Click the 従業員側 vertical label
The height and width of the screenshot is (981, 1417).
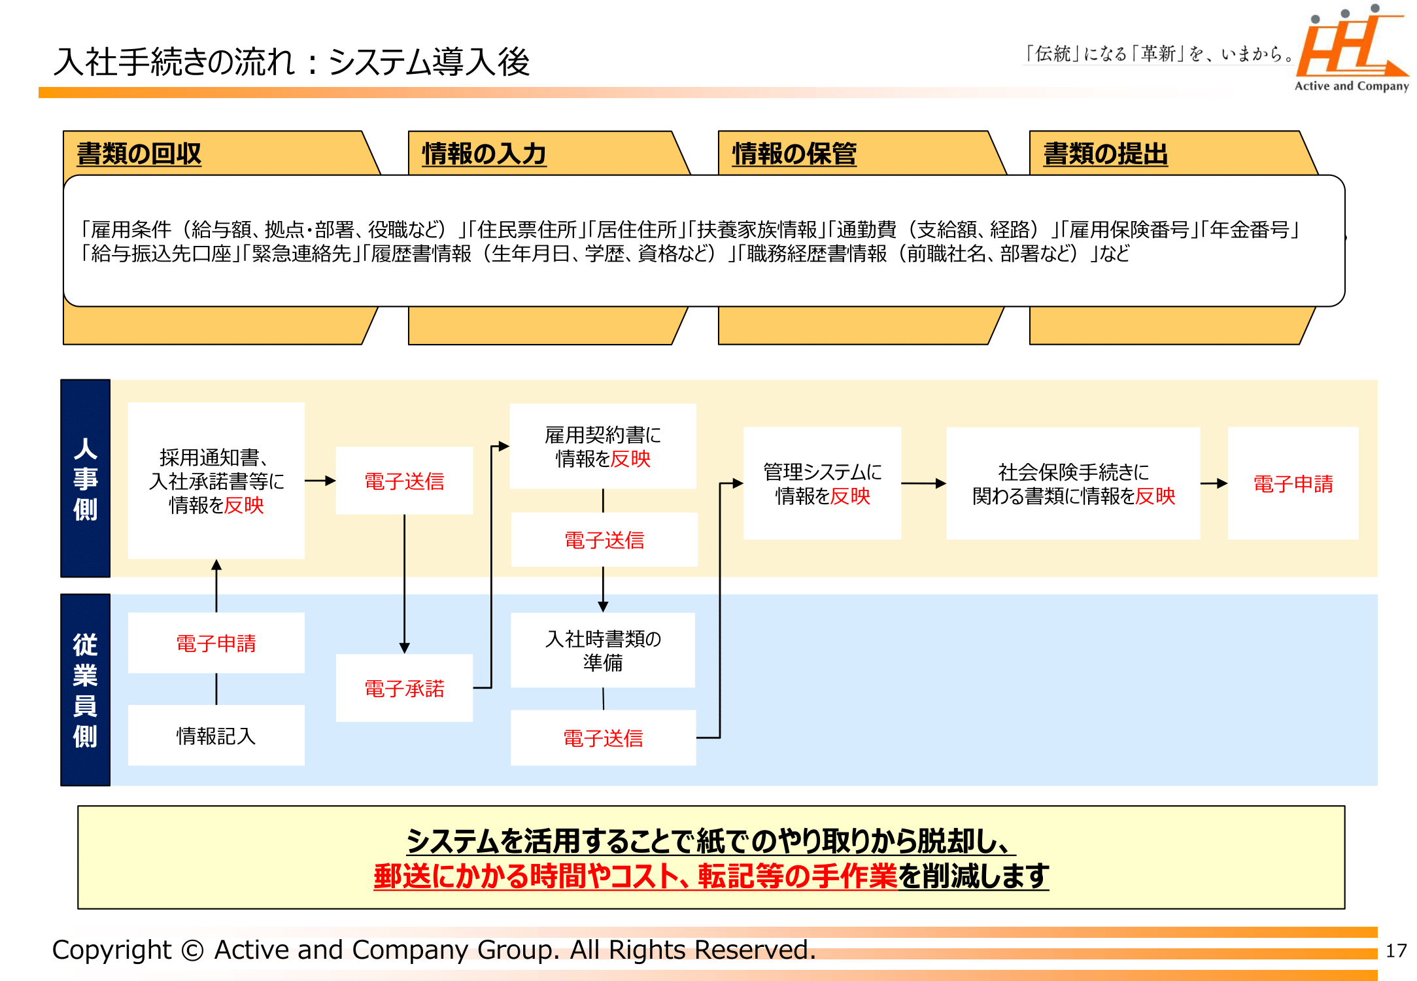pyautogui.click(x=85, y=690)
